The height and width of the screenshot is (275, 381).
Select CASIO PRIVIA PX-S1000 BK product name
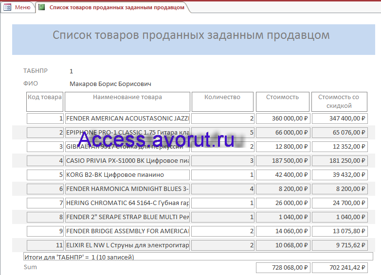tap(127, 161)
